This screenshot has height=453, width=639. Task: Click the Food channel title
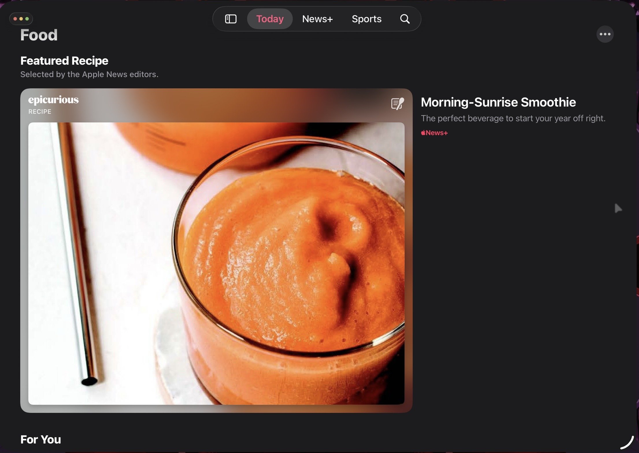(x=39, y=35)
